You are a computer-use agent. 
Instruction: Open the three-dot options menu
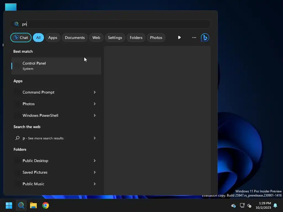coord(194,38)
